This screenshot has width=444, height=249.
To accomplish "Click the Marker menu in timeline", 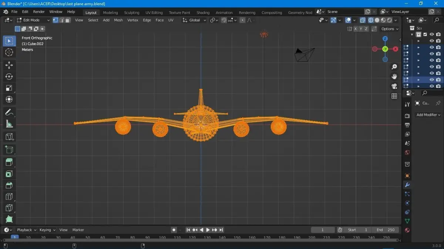I will point(78,230).
